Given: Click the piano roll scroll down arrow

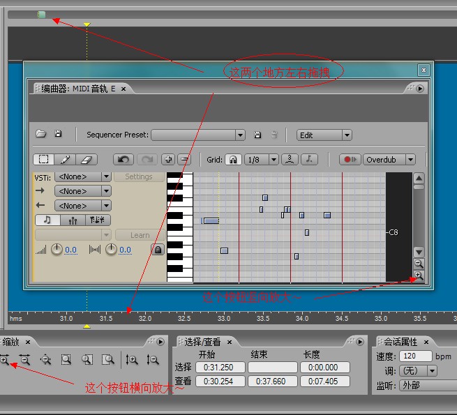Looking at the screenshot, I should (x=419, y=252).
